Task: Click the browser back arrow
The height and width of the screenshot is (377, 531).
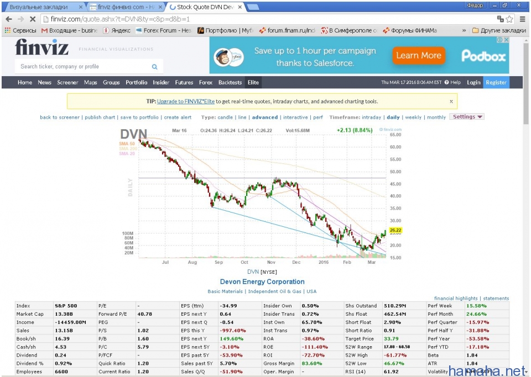Action: pos(9,19)
